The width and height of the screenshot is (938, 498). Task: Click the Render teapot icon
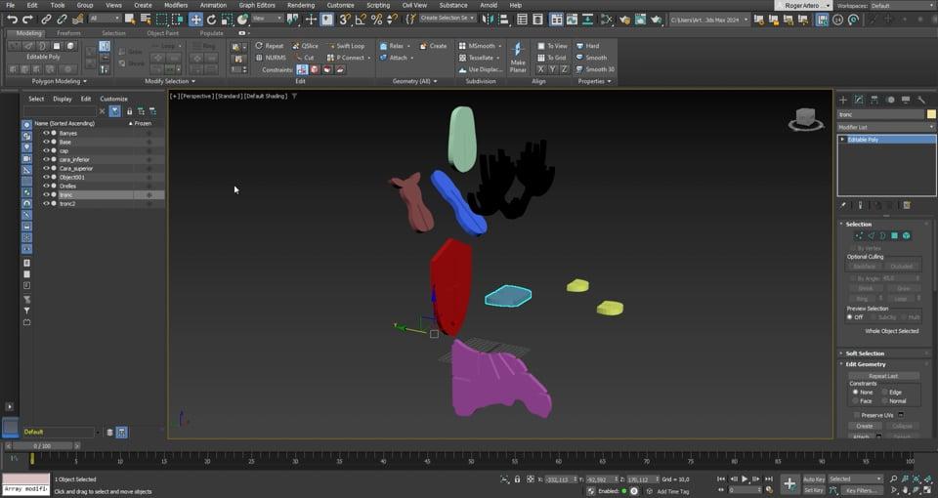coord(657,20)
